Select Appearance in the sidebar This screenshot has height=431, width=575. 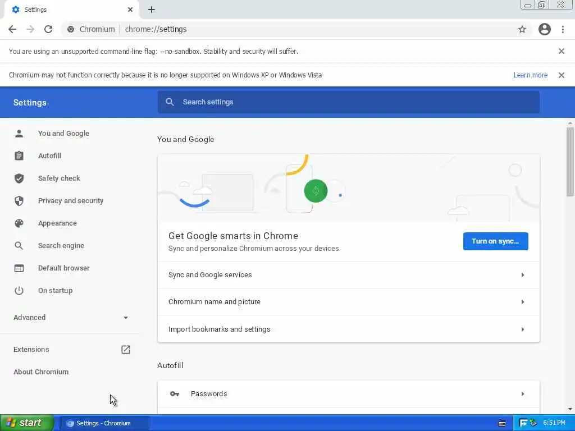pyautogui.click(x=57, y=223)
